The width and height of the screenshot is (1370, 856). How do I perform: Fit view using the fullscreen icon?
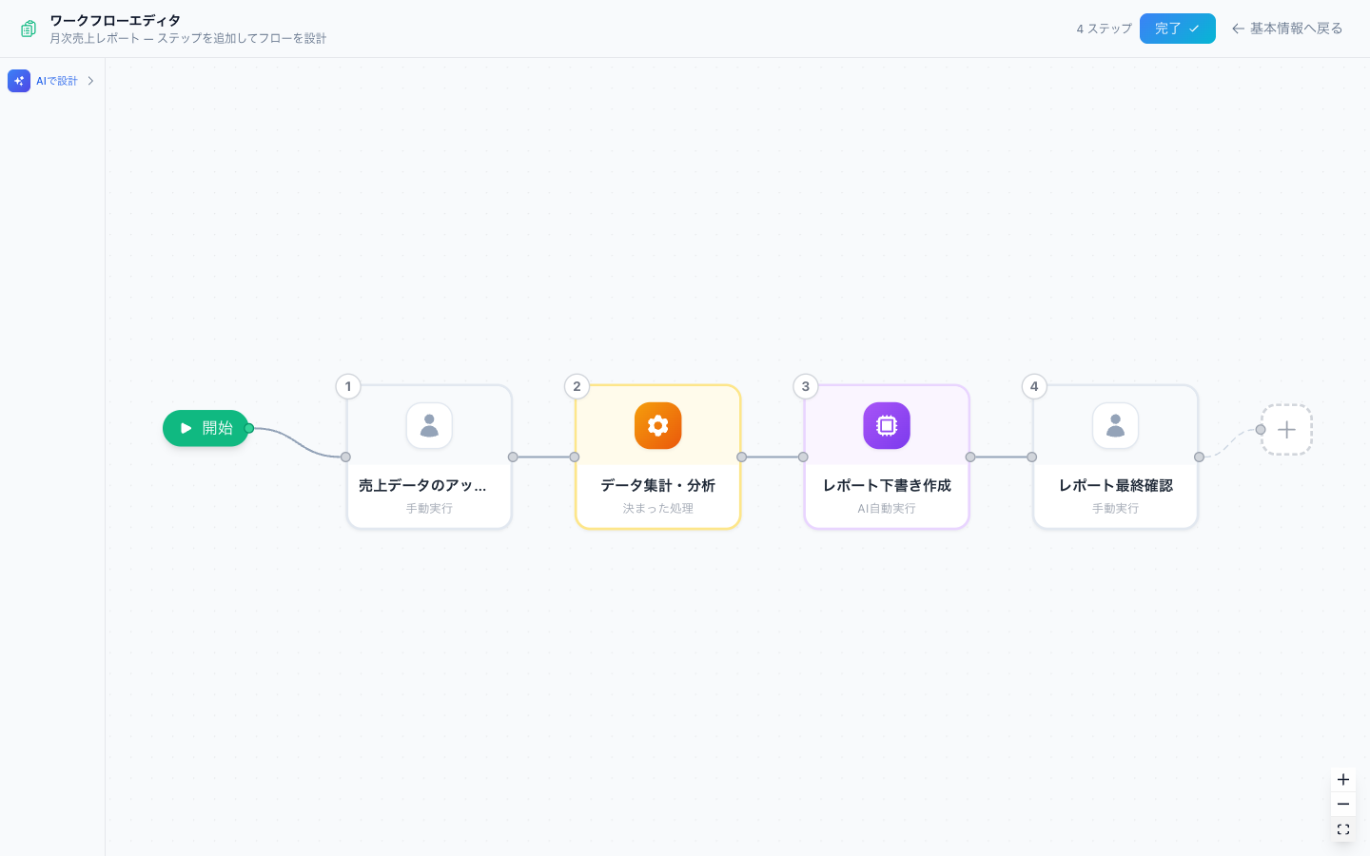(x=1343, y=829)
